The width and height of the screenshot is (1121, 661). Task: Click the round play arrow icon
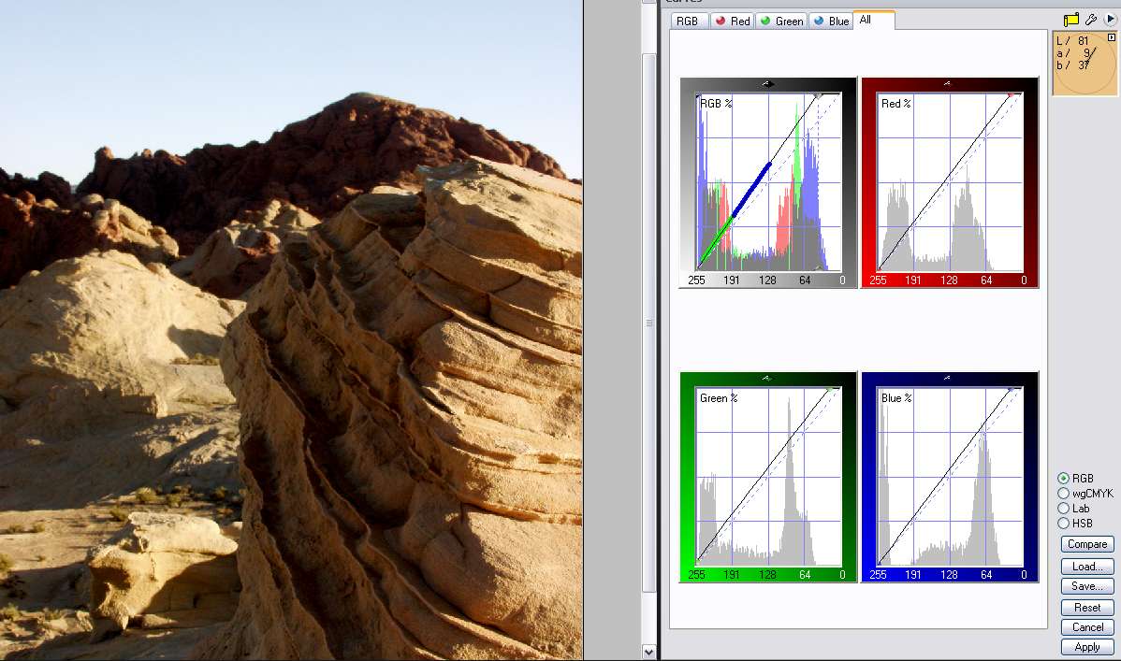[1111, 20]
